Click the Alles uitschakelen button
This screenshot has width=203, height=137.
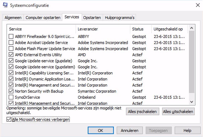tap(178, 111)
